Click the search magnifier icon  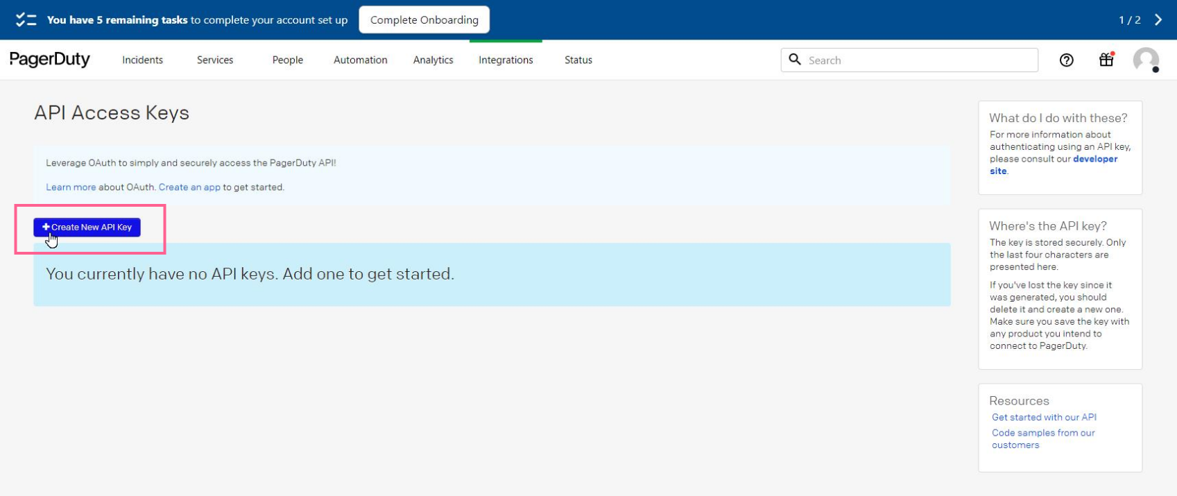click(795, 60)
